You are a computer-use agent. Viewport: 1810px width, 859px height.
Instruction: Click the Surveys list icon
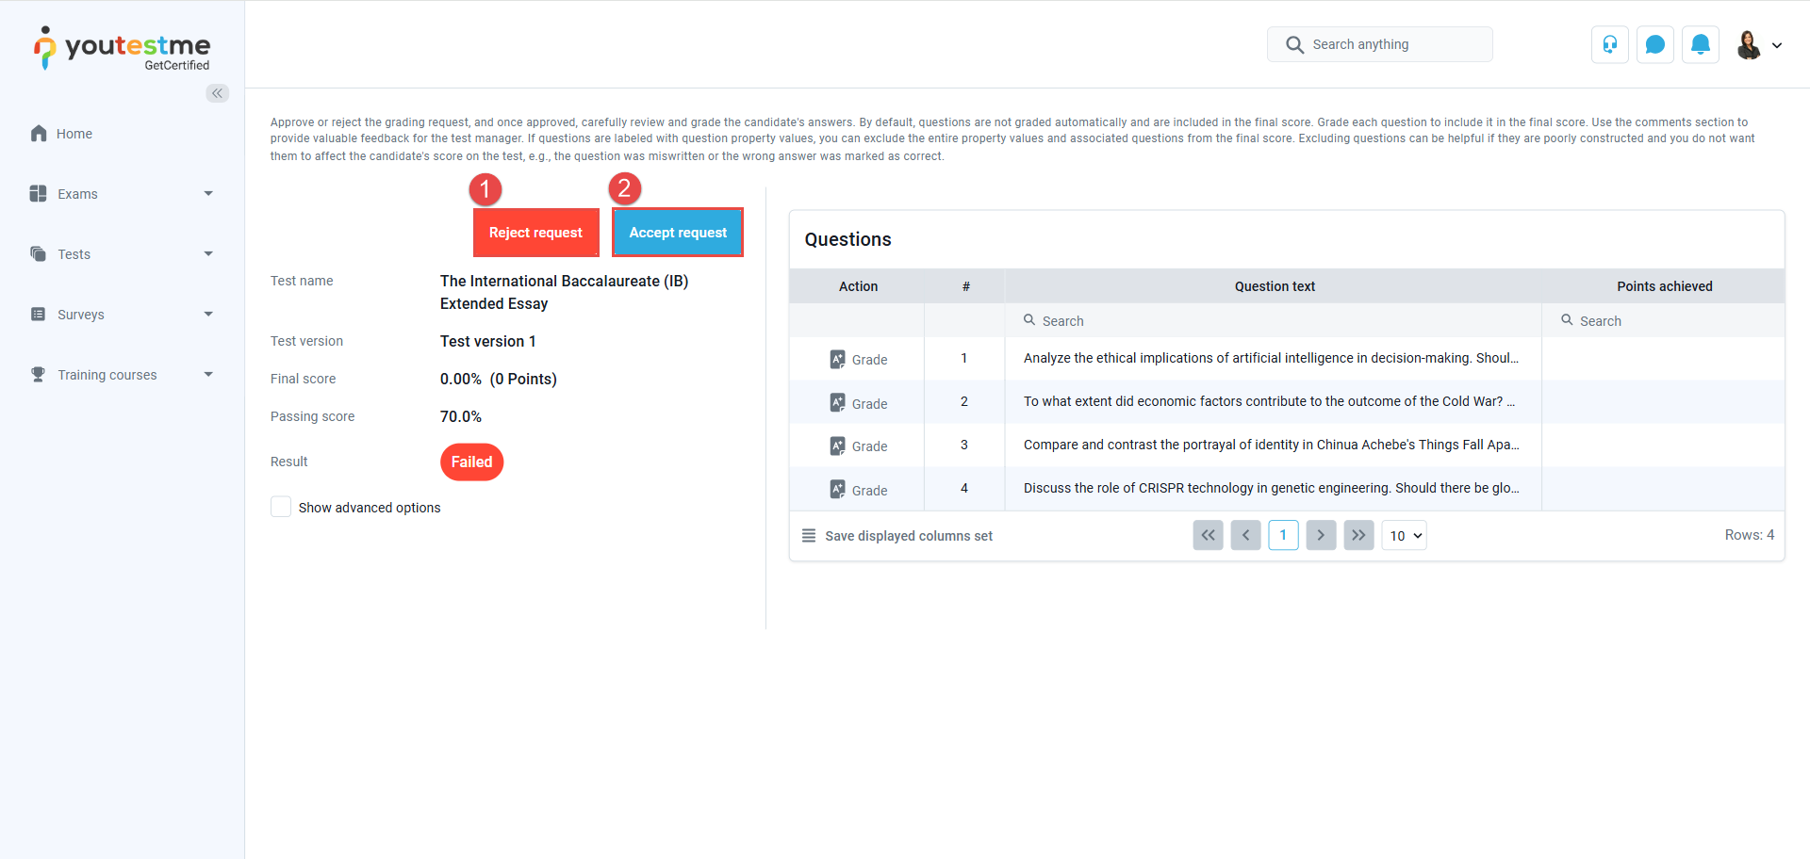coord(39,315)
